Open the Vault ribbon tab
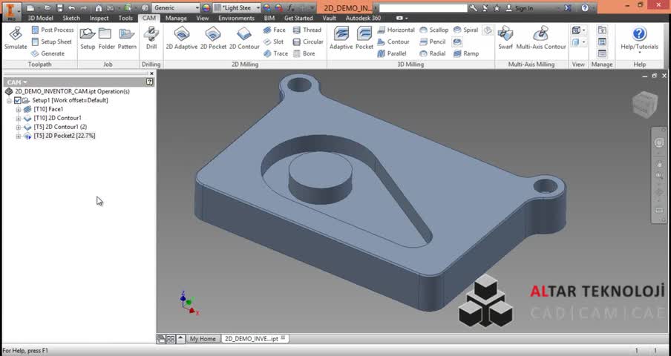This screenshot has width=671, height=356. [329, 18]
